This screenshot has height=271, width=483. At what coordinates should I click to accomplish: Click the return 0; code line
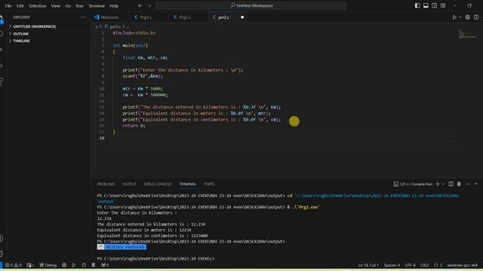134,126
